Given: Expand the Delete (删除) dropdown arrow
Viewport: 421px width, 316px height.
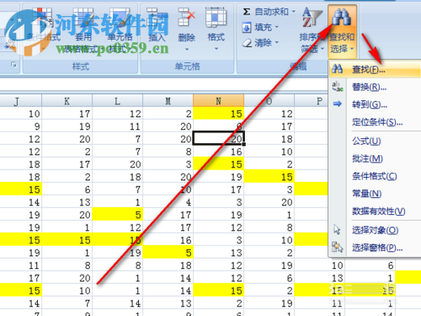Looking at the screenshot, I should click(187, 50).
